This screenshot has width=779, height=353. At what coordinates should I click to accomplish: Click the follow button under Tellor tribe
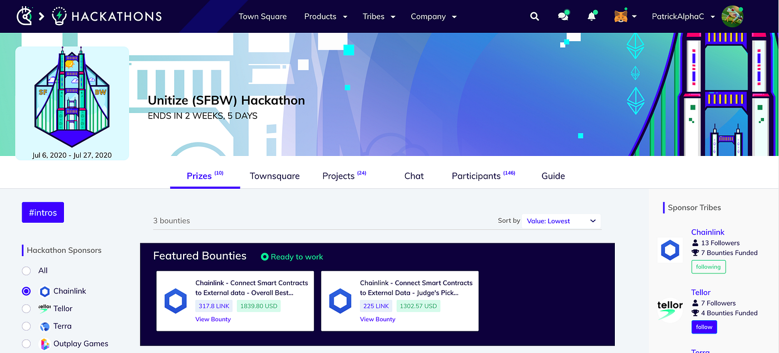click(x=704, y=327)
